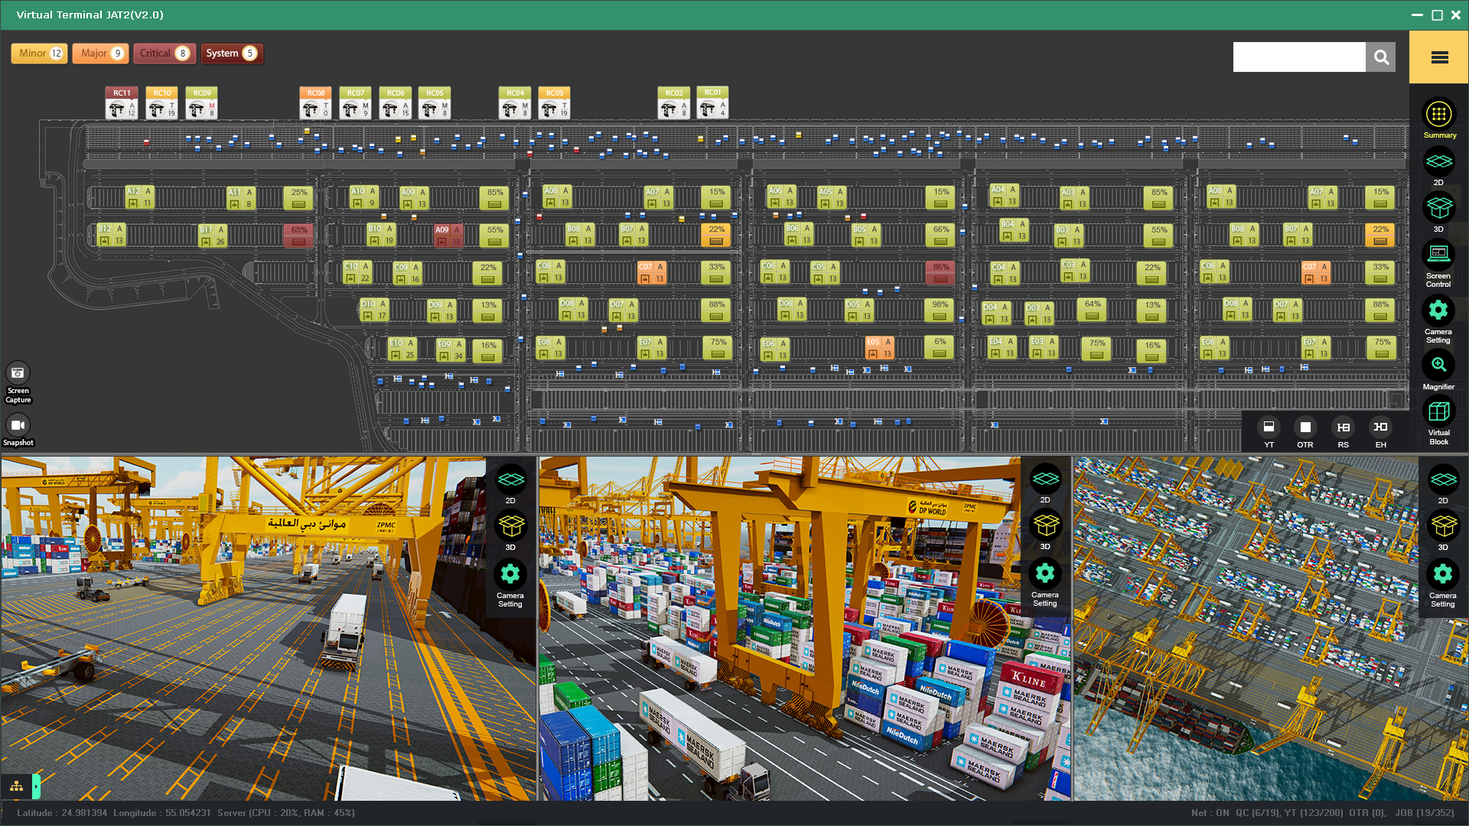Toggle OTR truck display filter
Viewport: 1469px width, 826px height.
[x=1305, y=428]
